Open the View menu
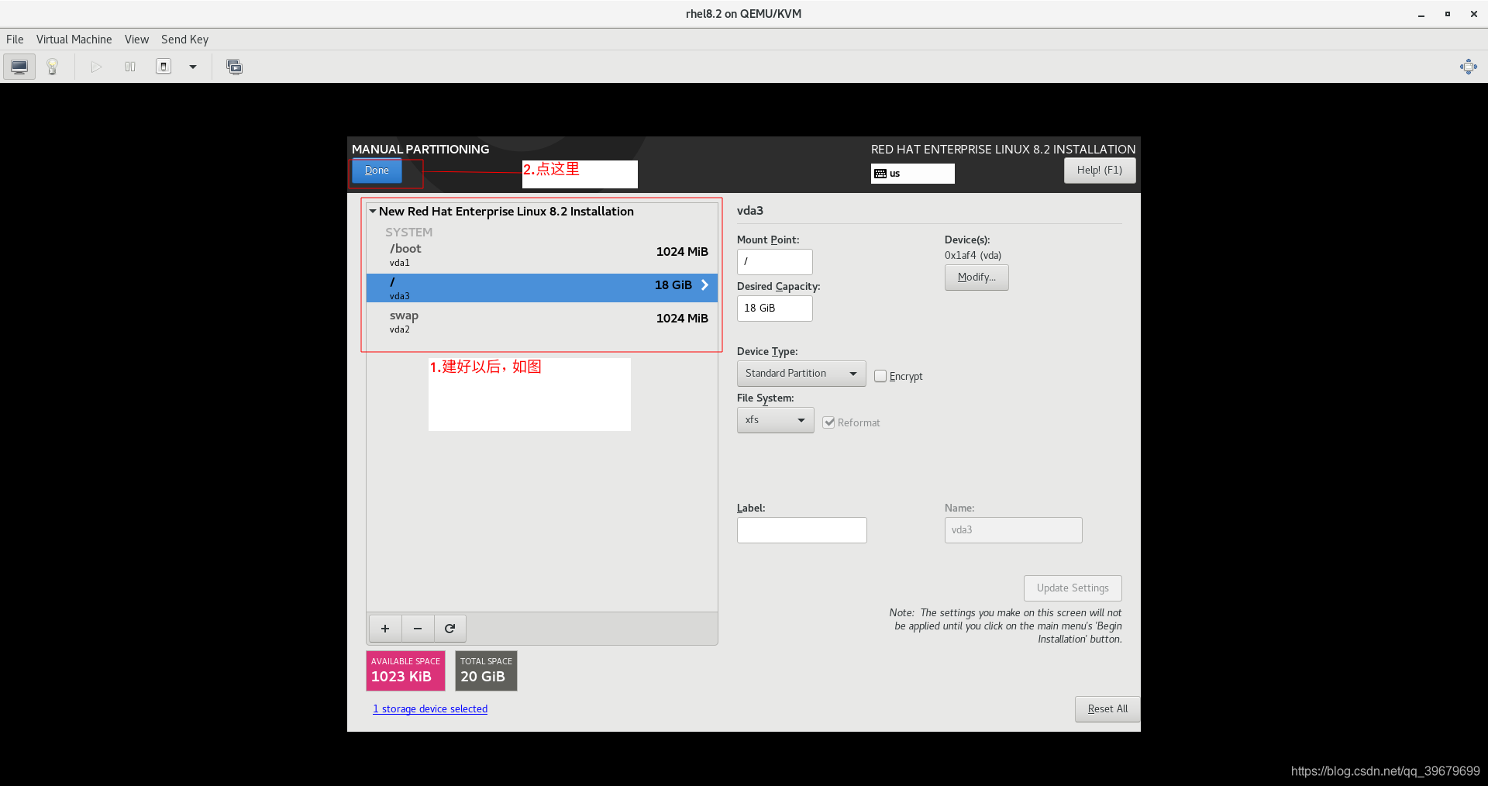This screenshot has width=1488, height=786. (x=136, y=40)
